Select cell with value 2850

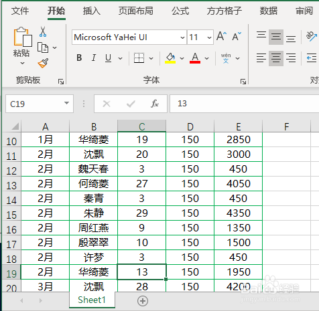[239, 140]
